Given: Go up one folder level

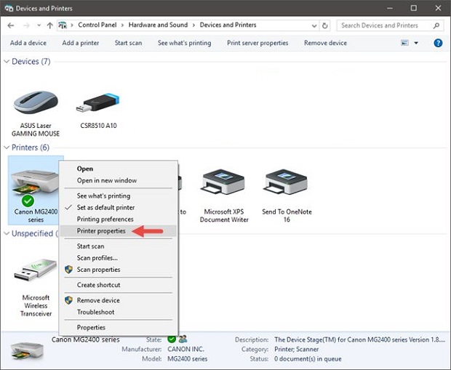Looking at the screenshot, I should [49, 25].
